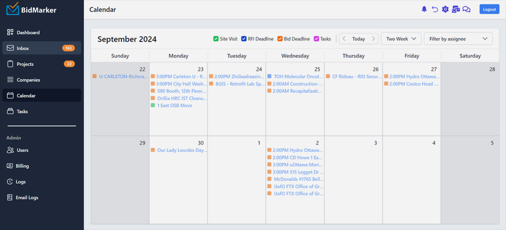Expand the Filter by assignee dropdown
The height and width of the screenshot is (230, 506).
458,39
